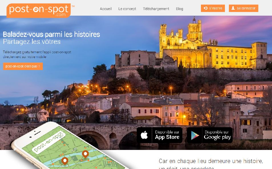The height and width of the screenshot is (169, 272).
Task: Click "post-on-spot c'est quoi ?" button
Action: [x=23, y=66]
